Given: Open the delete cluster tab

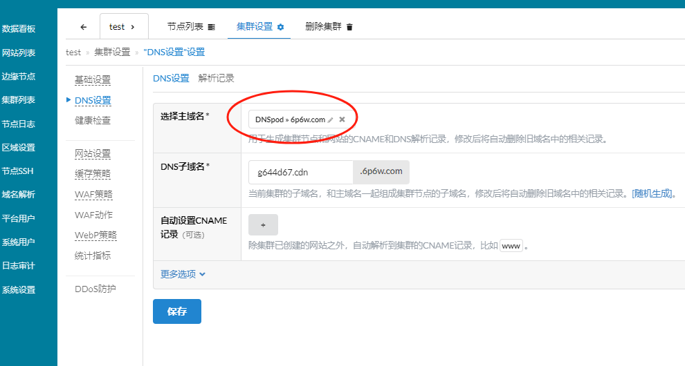Looking at the screenshot, I should click(329, 26).
